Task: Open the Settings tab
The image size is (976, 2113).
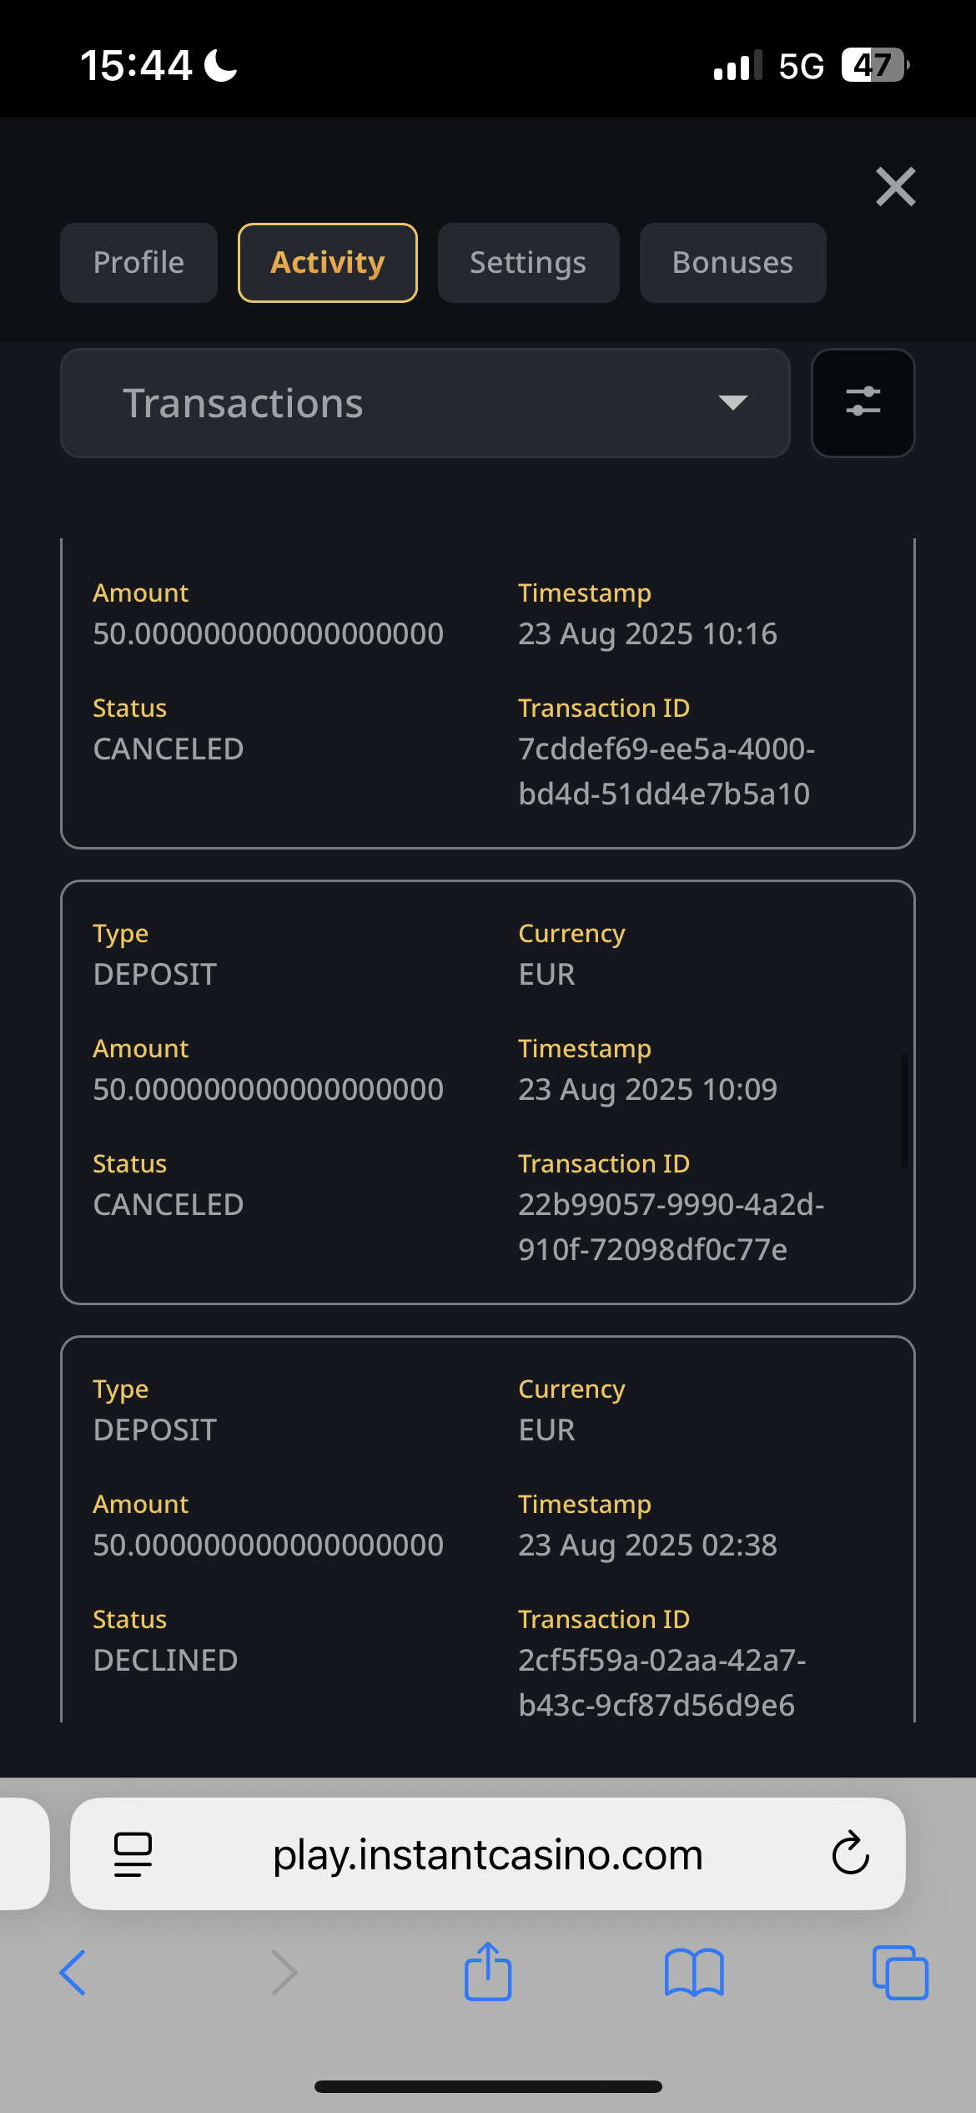Action: click(528, 263)
